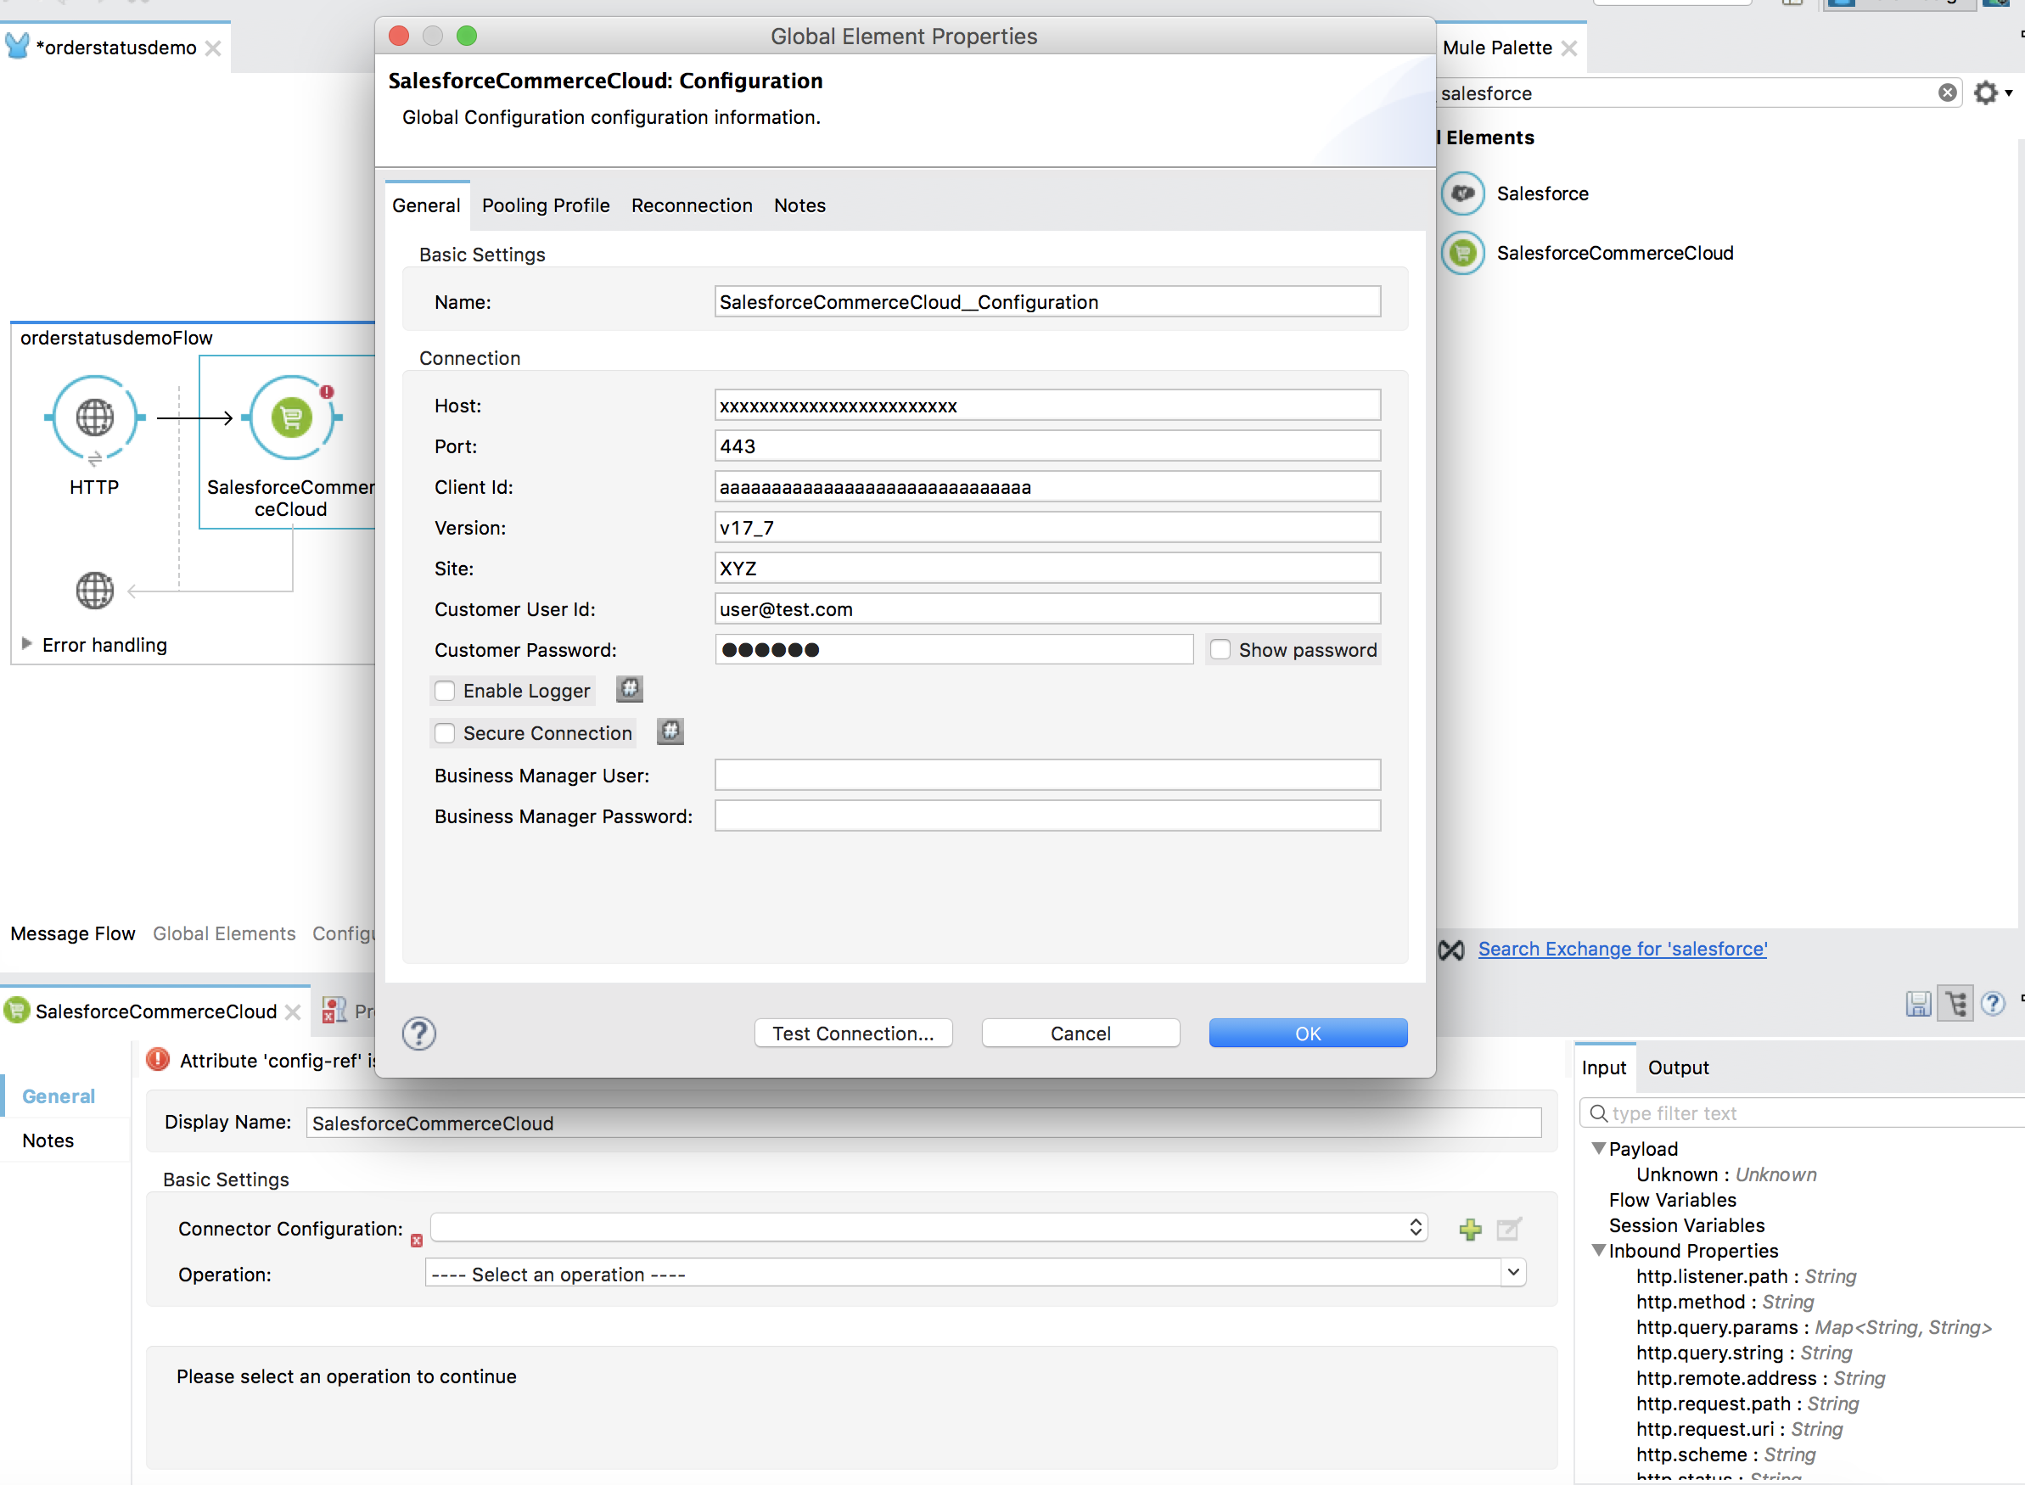Click the OK button
The height and width of the screenshot is (1485, 2025).
coord(1308,1033)
